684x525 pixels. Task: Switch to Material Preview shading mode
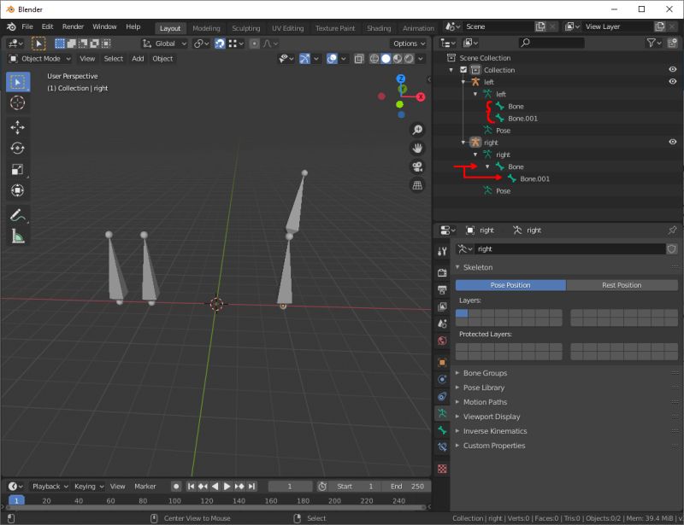[x=396, y=58]
